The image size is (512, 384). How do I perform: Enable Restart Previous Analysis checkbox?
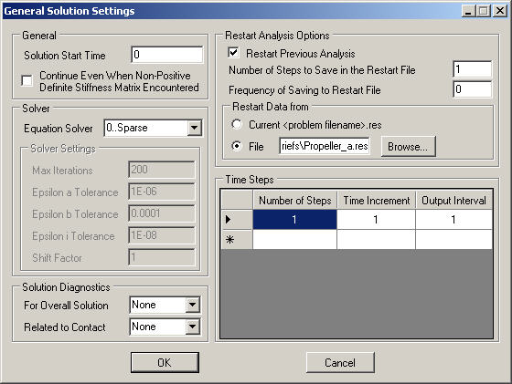click(x=233, y=53)
